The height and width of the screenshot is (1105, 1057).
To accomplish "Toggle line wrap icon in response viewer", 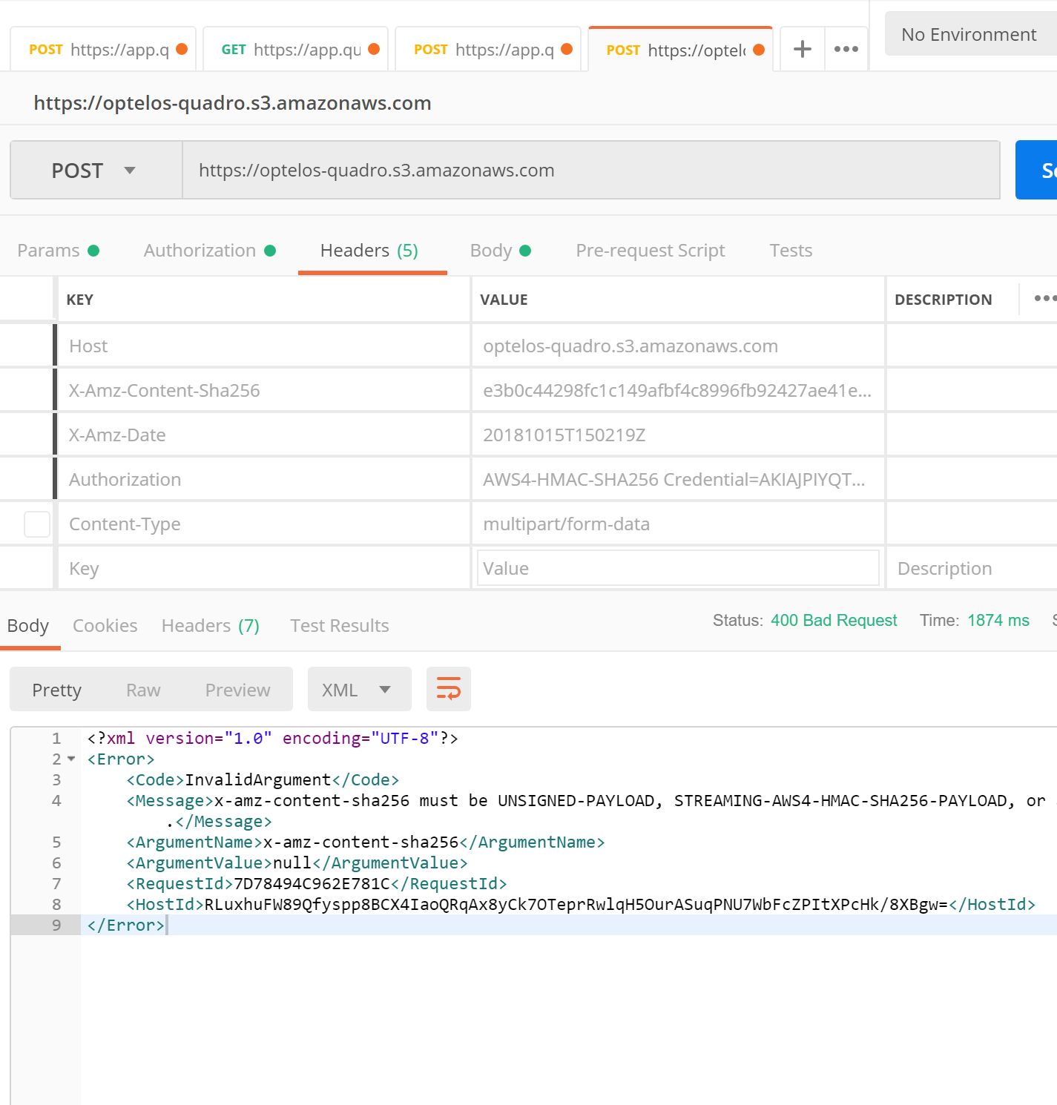I will coord(449,689).
